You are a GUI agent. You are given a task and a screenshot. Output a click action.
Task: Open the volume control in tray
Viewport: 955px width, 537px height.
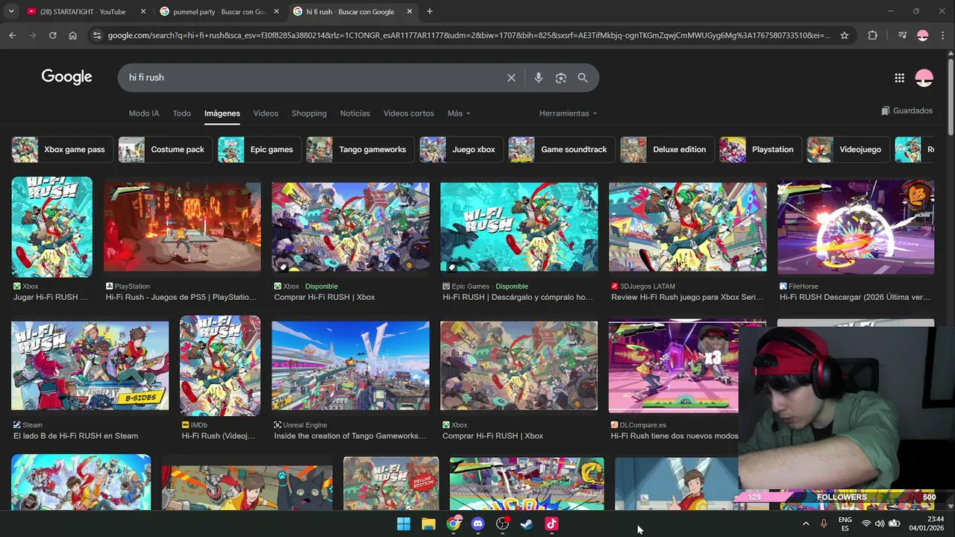[x=880, y=524]
